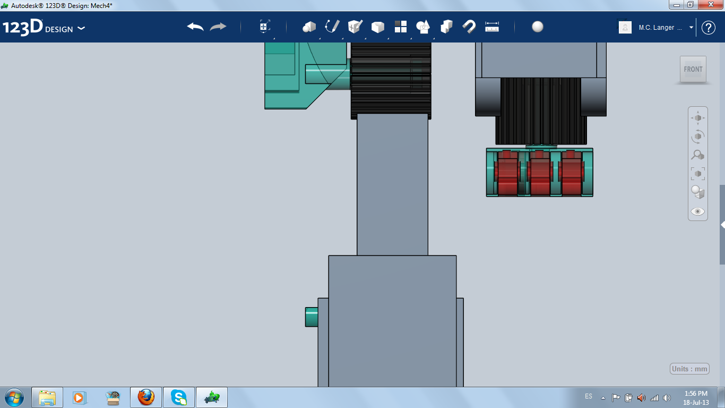This screenshot has width=725, height=408.
Task: Click the FRONT face of view cube
Action: pyautogui.click(x=693, y=69)
